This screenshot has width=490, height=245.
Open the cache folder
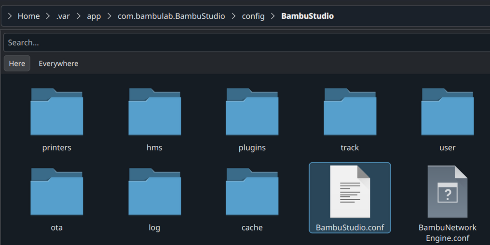tap(252, 192)
